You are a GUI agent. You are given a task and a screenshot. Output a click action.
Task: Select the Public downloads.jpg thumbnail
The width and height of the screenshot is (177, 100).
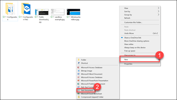pyautogui.click(x=42, y=12)
